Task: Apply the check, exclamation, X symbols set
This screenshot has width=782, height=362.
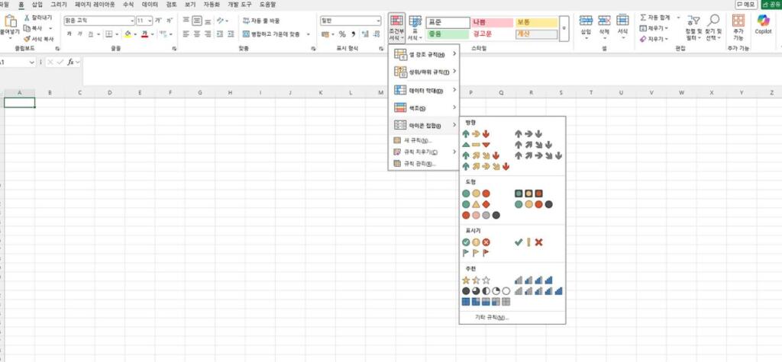Action: 528,242
